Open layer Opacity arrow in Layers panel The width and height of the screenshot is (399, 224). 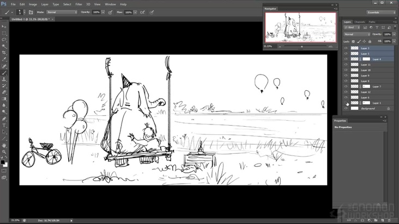point(394,34)
